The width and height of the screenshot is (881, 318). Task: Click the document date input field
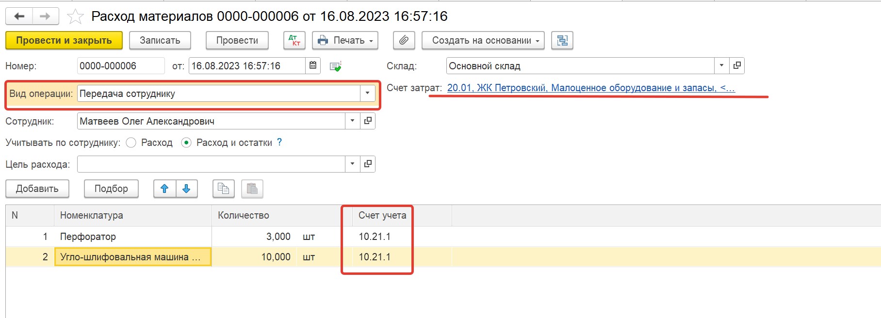coord(247,65)
